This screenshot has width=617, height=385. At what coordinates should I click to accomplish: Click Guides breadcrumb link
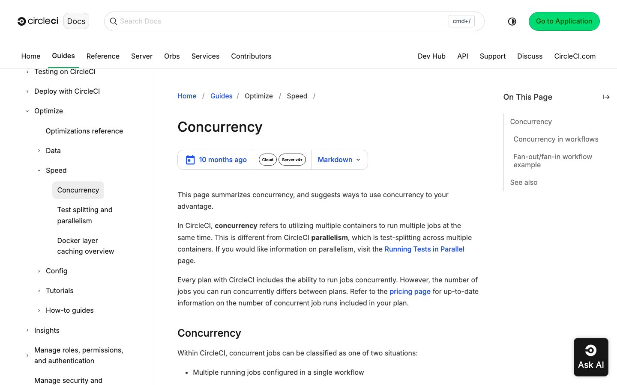(222, 96)
